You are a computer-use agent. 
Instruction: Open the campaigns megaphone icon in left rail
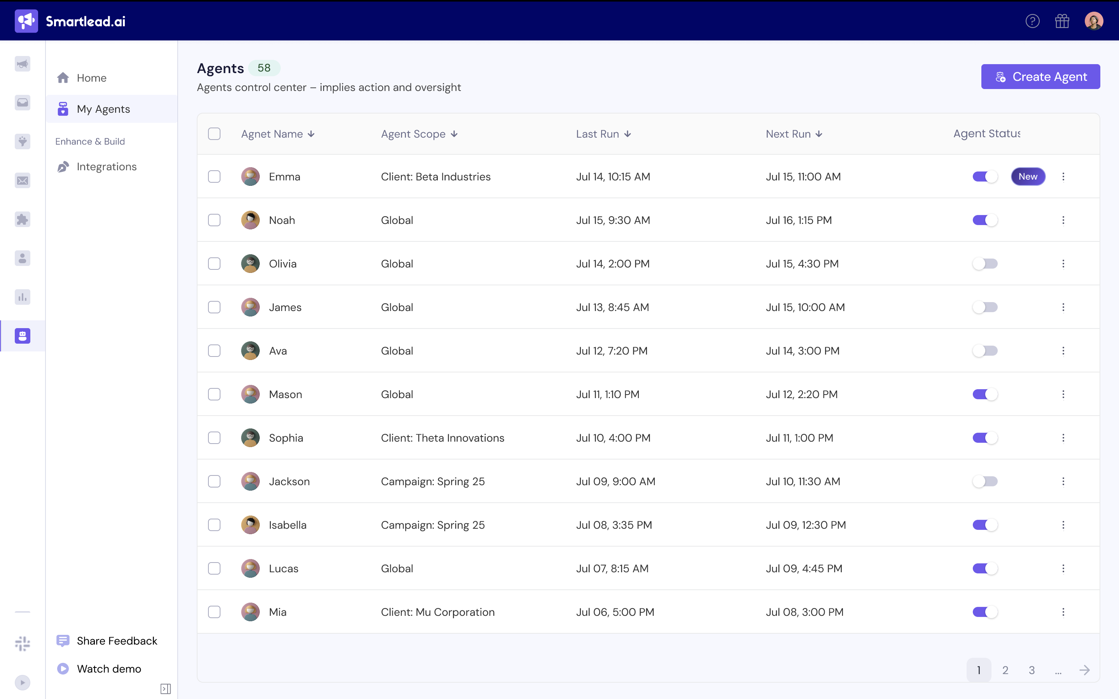(x=22, y=64)
